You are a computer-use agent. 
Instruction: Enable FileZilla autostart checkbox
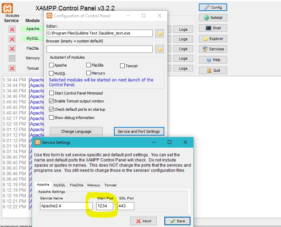tap(88, 65)
